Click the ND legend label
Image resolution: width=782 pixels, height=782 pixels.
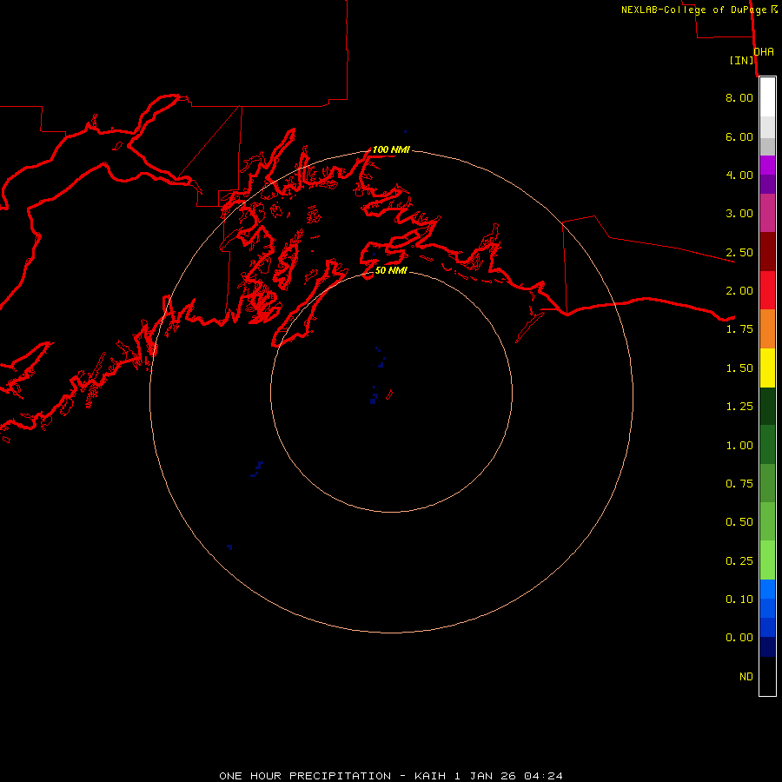click(746, 677)
